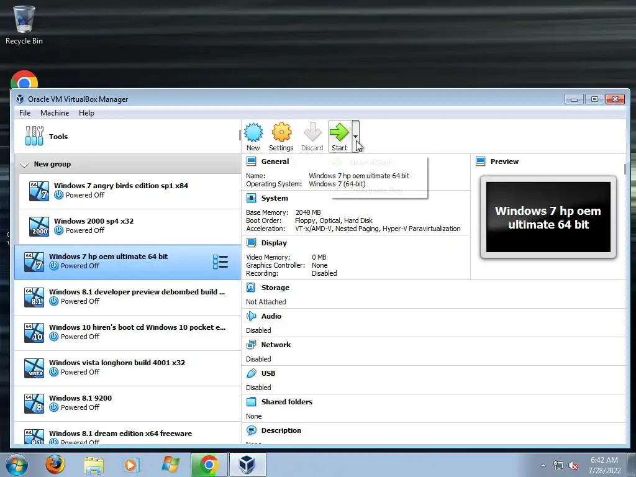
Task: Open machine menu icon for Windows 7 hp oem
Action: pos(220,262)
